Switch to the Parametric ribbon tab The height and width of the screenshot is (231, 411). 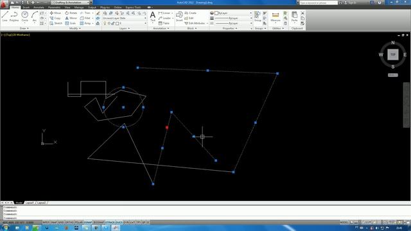pos(54,7)
